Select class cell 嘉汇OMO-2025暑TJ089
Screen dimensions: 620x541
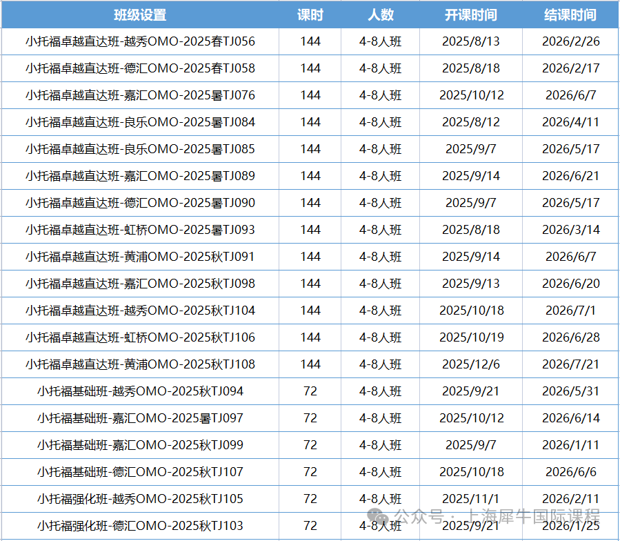click(140, 176)
